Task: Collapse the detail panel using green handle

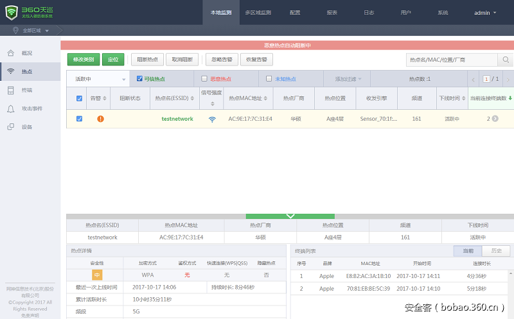Action: tap(290, 216)
